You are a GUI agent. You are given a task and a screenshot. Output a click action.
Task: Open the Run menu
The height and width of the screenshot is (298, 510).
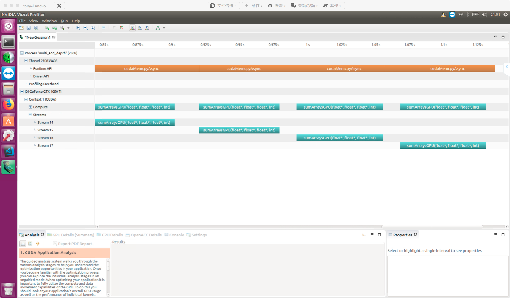(x=64, y=21)
